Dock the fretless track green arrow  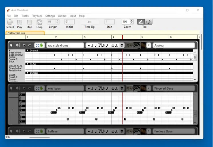(41, 131)
